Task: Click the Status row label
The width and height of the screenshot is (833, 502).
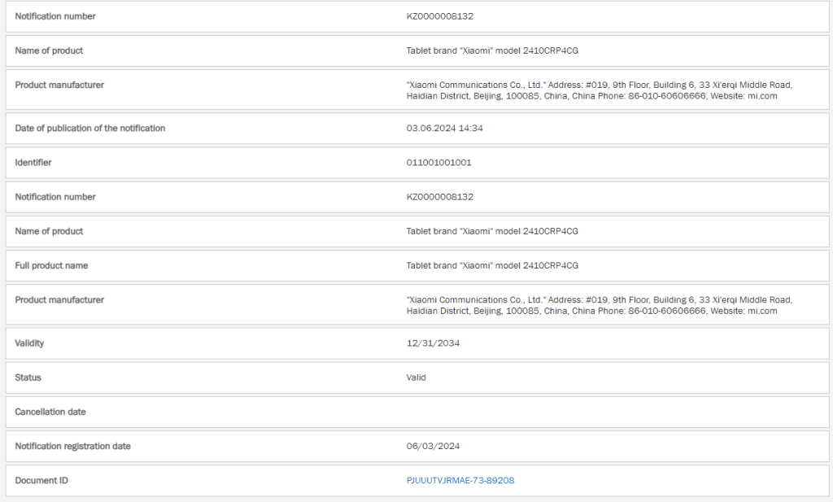Action: point(28,378)
